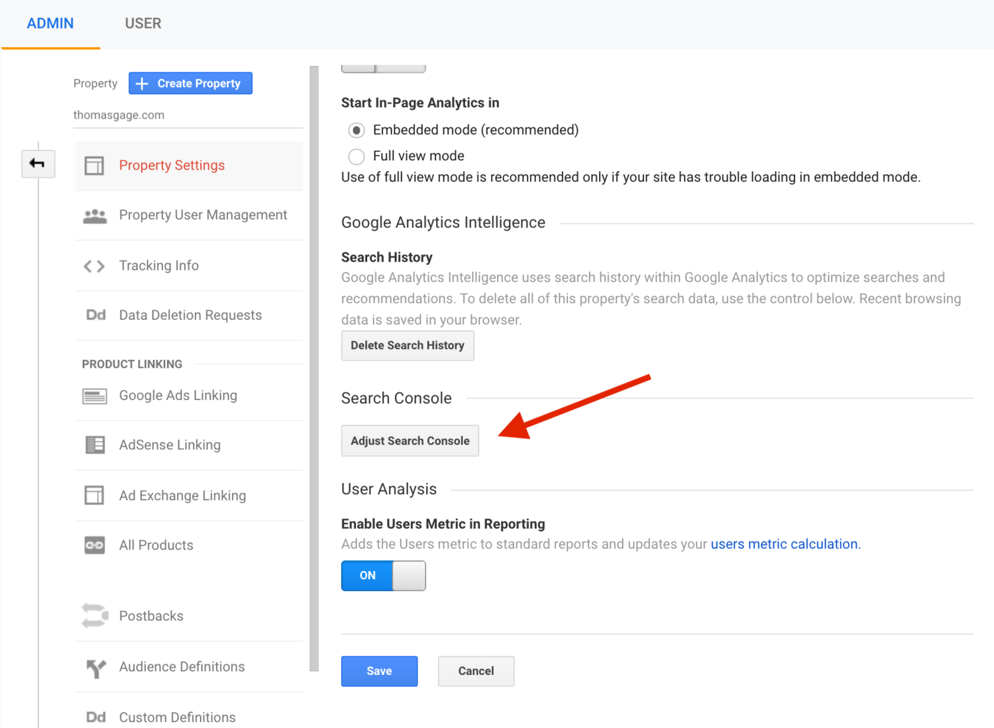Open Ad Exchange Linking
The width and height of the screenshot is (994, 728).
point(189,495)
